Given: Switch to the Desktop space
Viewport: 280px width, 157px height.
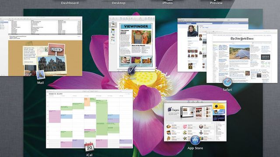Looking at the screenshot, I should pos(119,3).
